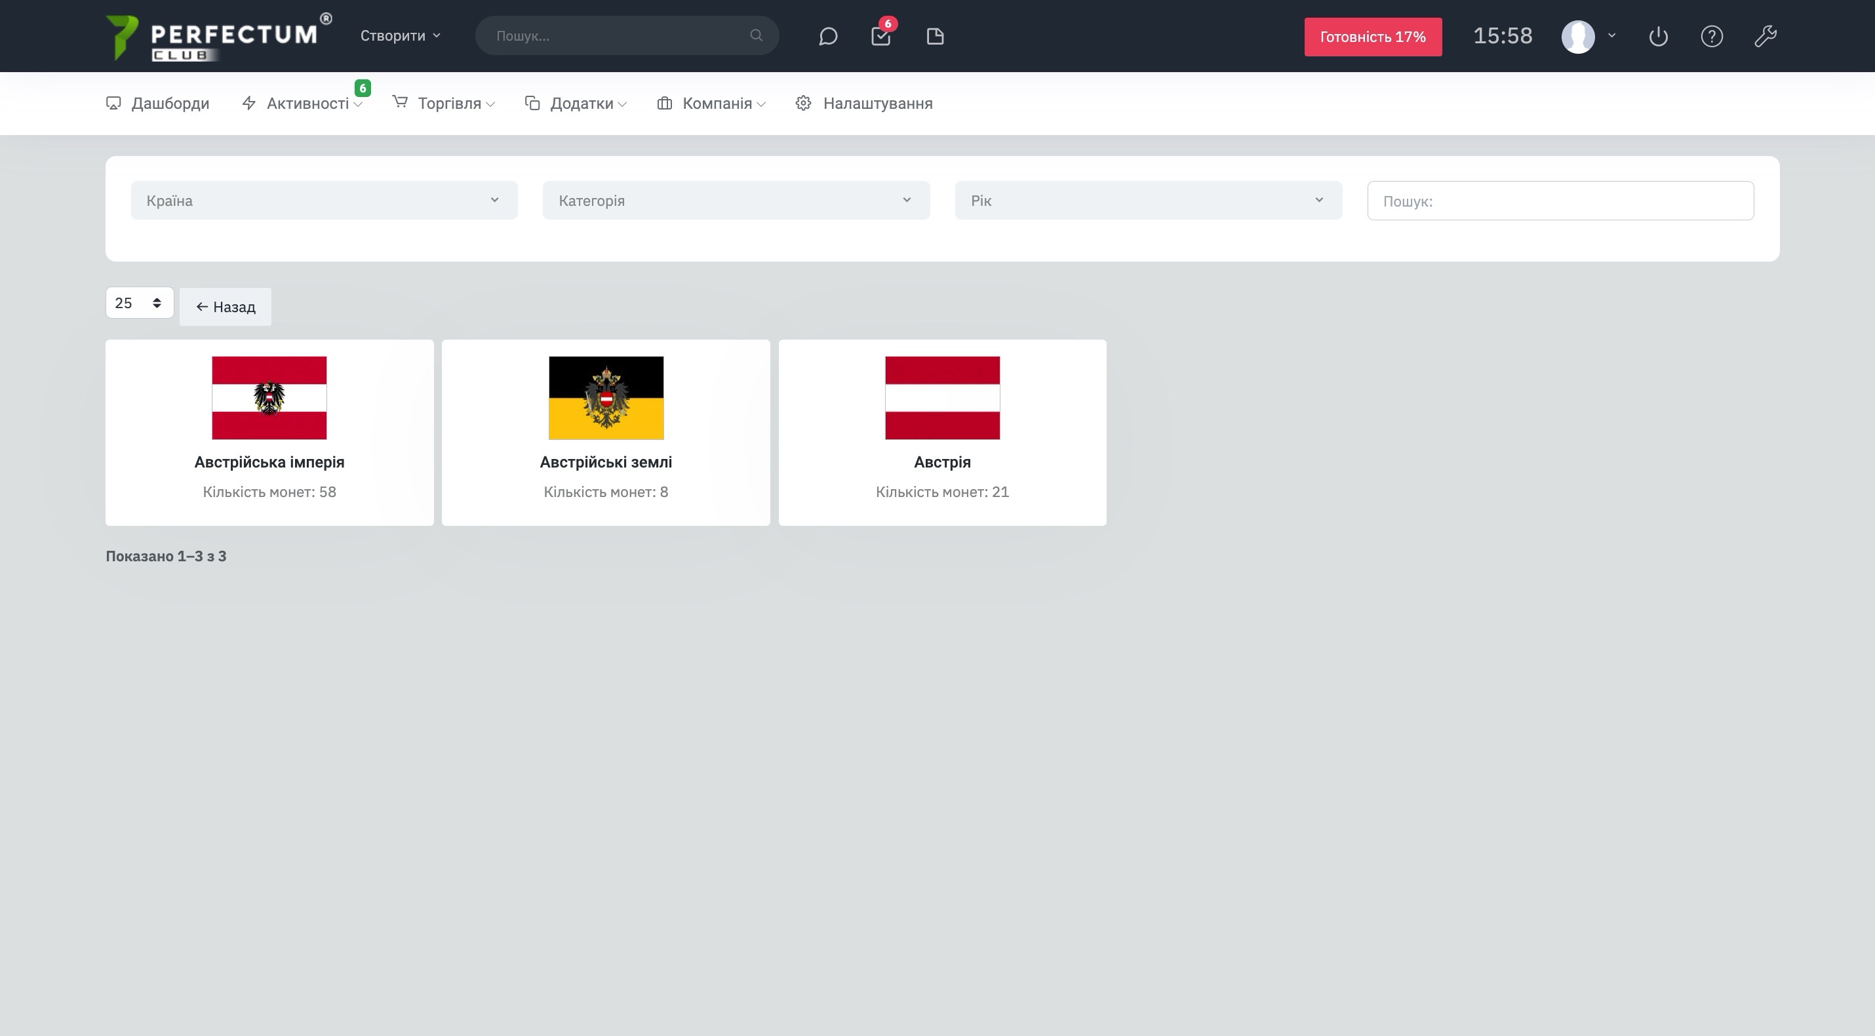Expand the Рік filter dropdown
This screenshot has height=1036, width=1875.
(x=1148, y=200)
